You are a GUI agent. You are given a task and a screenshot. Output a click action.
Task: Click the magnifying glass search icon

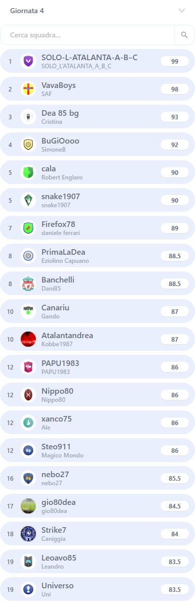tap(184, 35)
